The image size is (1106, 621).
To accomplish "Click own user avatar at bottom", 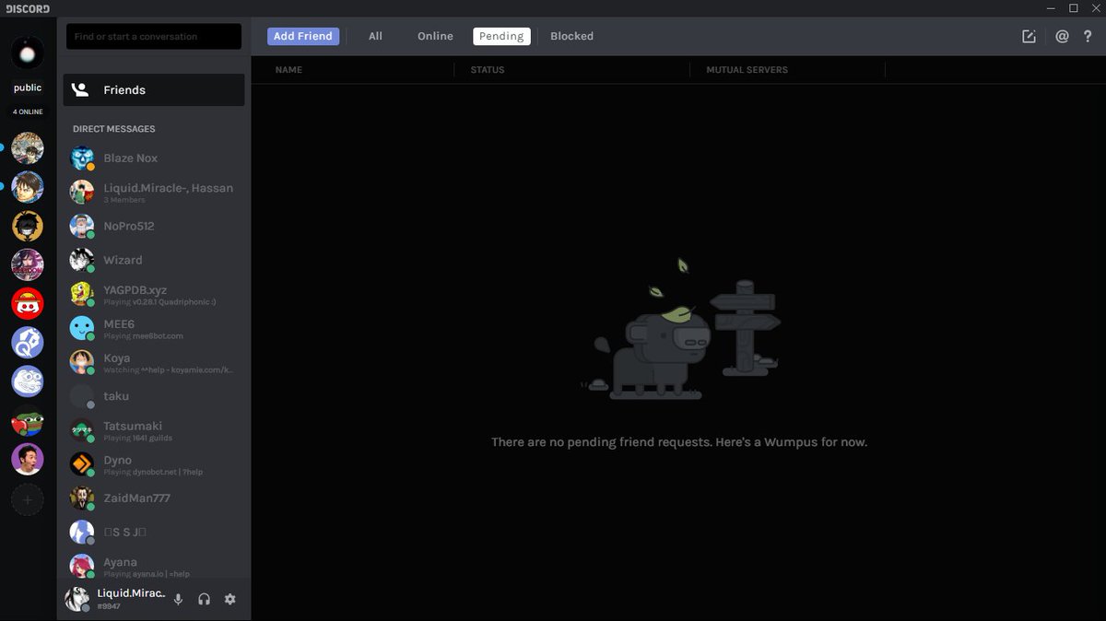I will [76, 599].
